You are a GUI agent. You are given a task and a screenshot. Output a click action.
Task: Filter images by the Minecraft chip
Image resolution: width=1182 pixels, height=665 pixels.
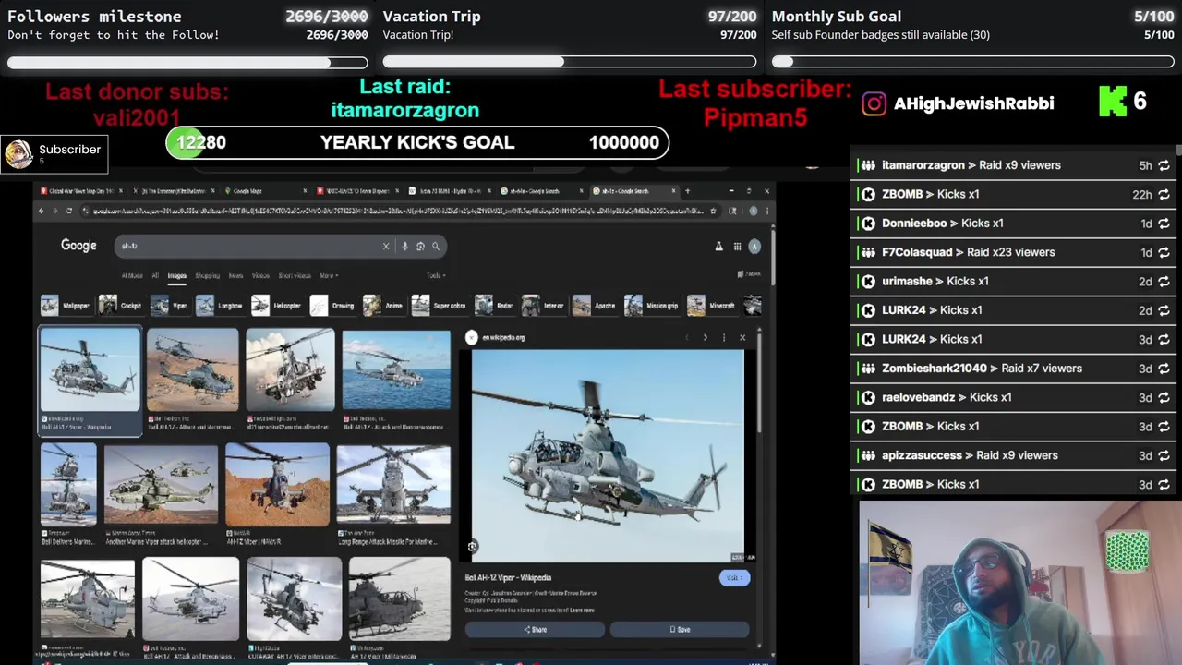coord(712,305)
